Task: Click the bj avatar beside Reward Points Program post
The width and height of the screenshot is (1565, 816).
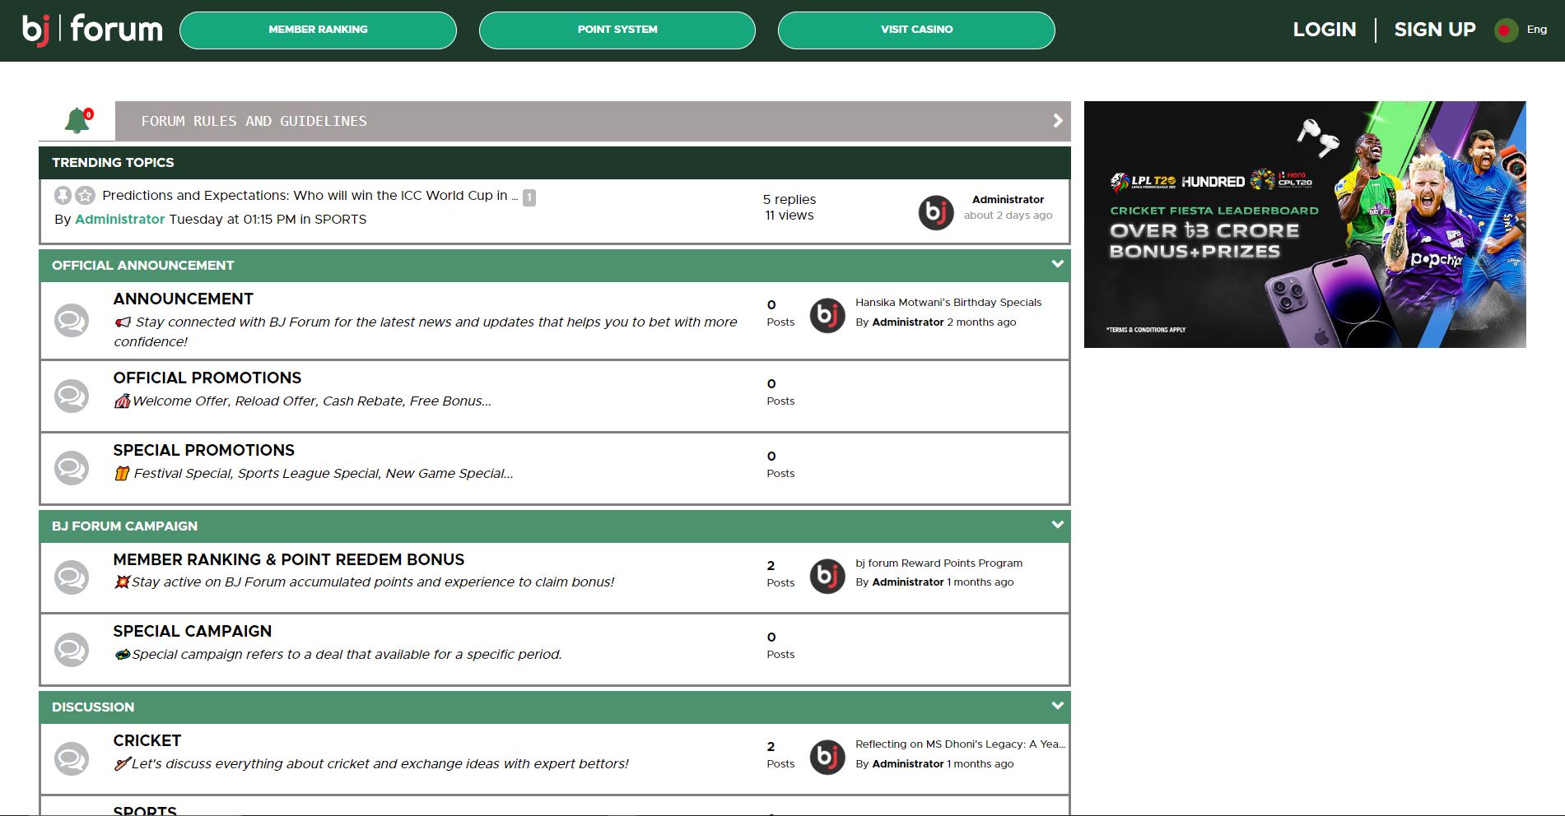Action: coord(827,577)
